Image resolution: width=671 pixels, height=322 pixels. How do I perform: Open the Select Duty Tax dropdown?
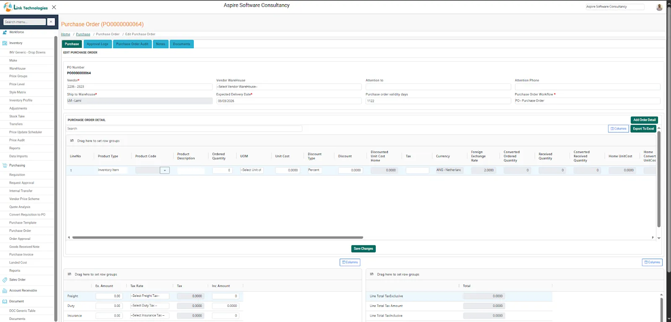pyautogui.click(x=150, y=306)
